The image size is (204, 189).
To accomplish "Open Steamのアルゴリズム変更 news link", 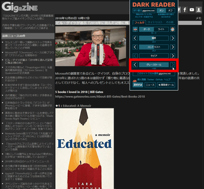I will tap(29, 147).
